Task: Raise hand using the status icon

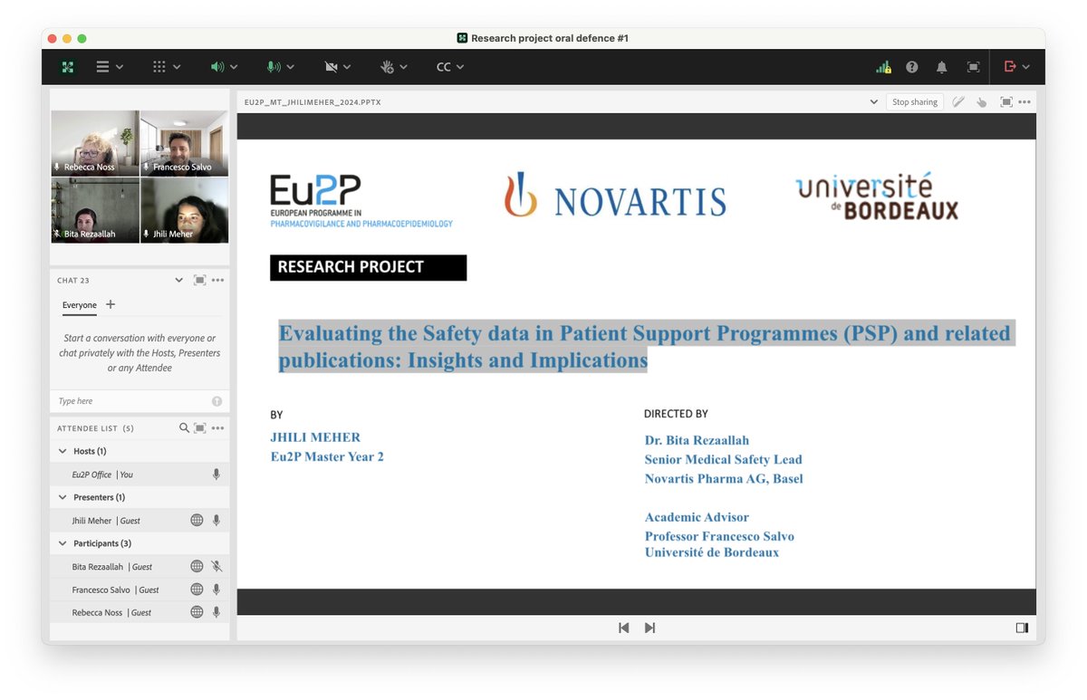Action: click(x=387, y=67)
